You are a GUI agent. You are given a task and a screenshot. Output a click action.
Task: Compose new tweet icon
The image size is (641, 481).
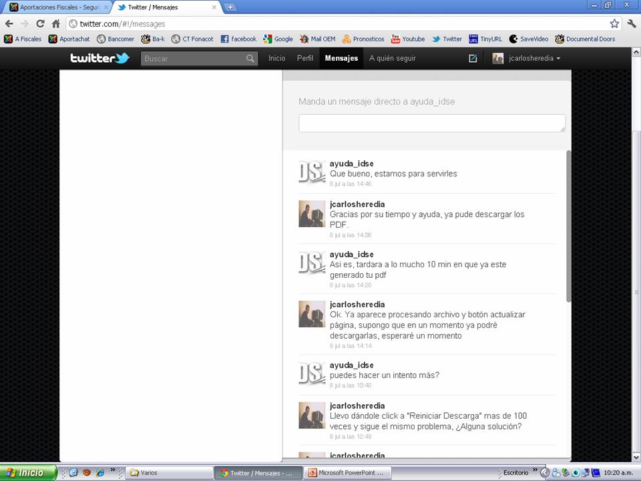pyautogui.click(x=473, y=59)
